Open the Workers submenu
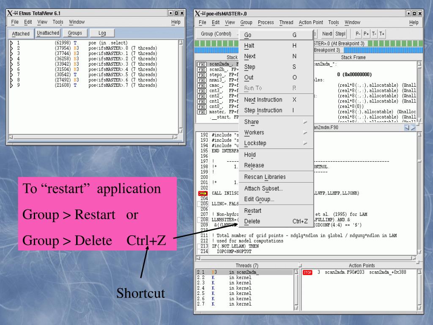 pyautogui.click(x=276, y=132)
